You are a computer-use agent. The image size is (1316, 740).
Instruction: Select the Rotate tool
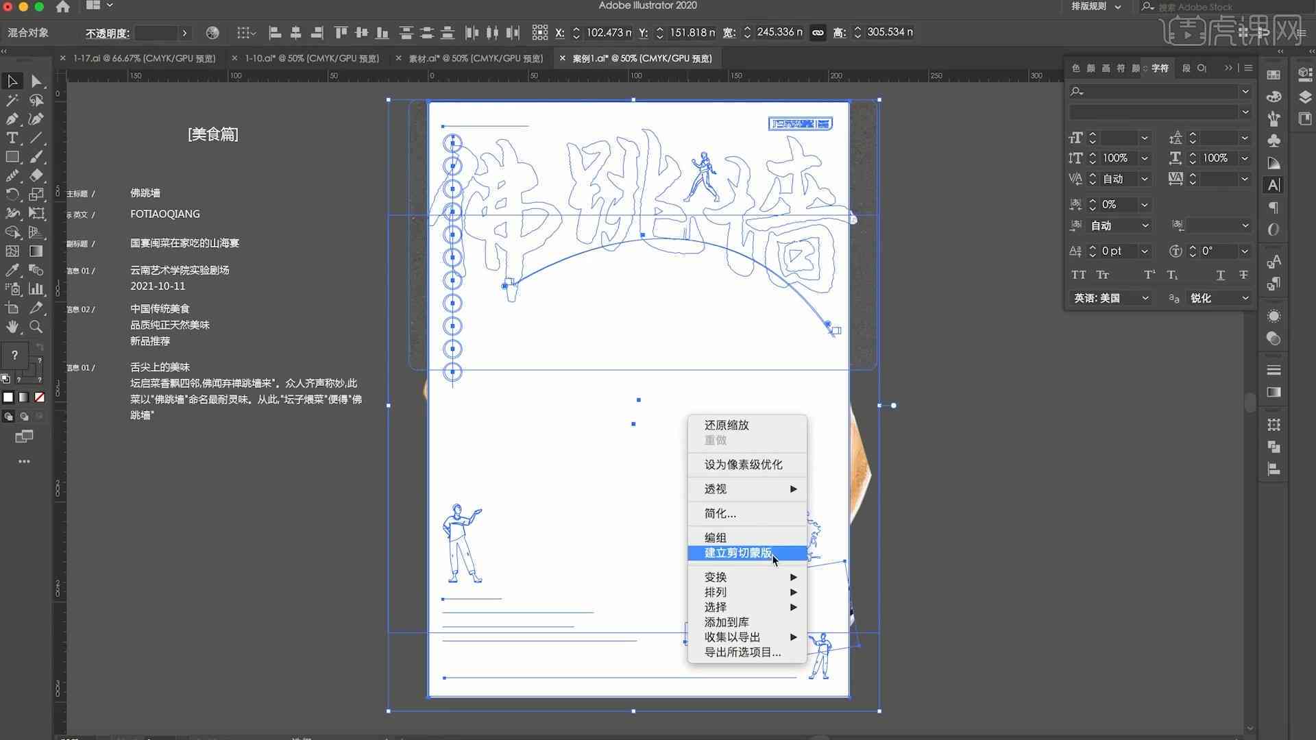[12, 195]
